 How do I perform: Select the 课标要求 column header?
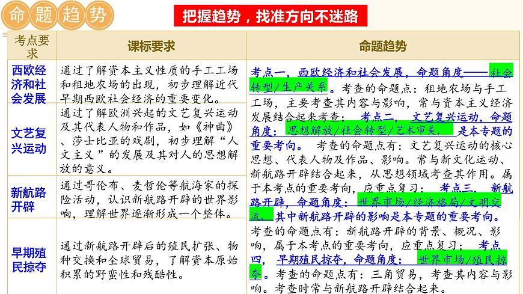click(x=151, y=46)
